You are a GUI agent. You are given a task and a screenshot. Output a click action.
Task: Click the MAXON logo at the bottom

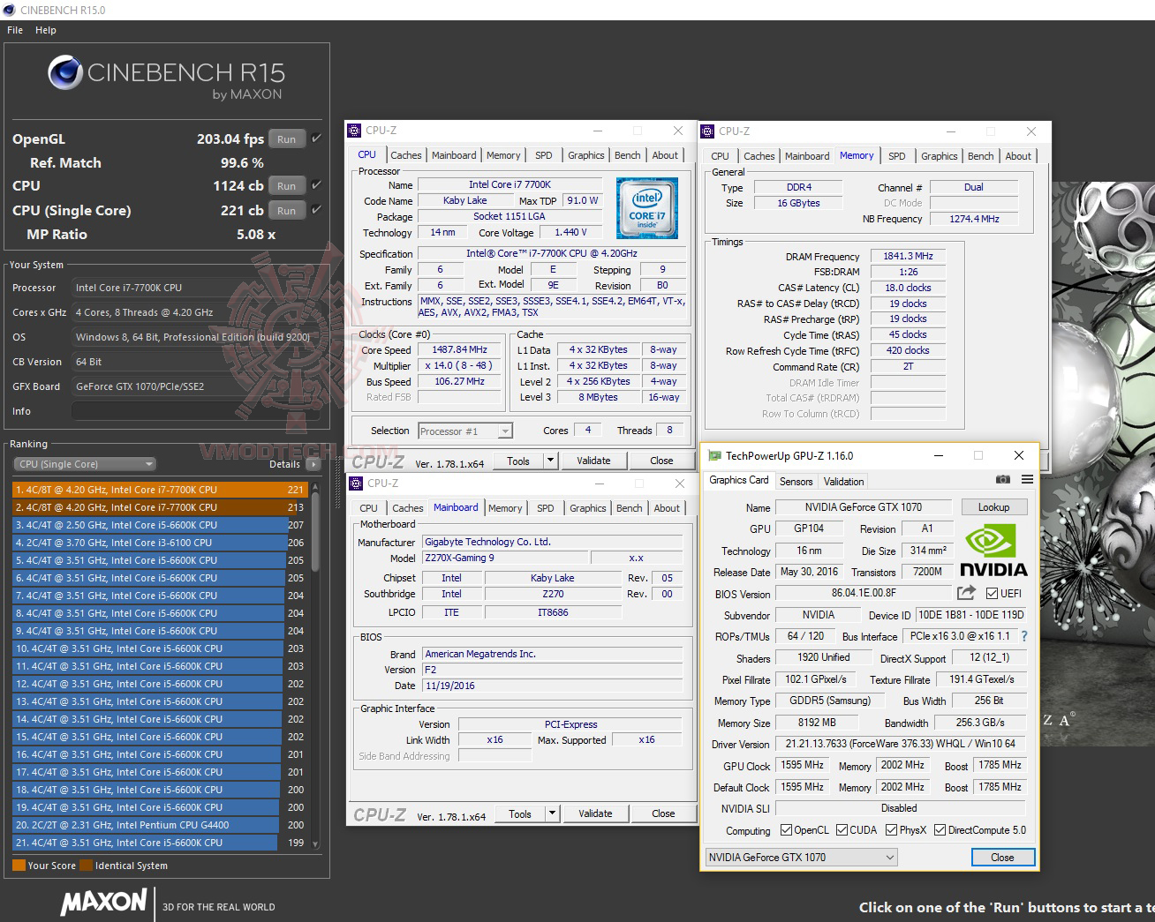point(103,902)
